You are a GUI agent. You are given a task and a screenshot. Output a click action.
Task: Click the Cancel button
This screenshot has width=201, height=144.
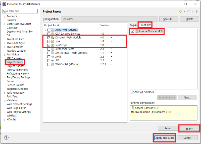[187, 138]
